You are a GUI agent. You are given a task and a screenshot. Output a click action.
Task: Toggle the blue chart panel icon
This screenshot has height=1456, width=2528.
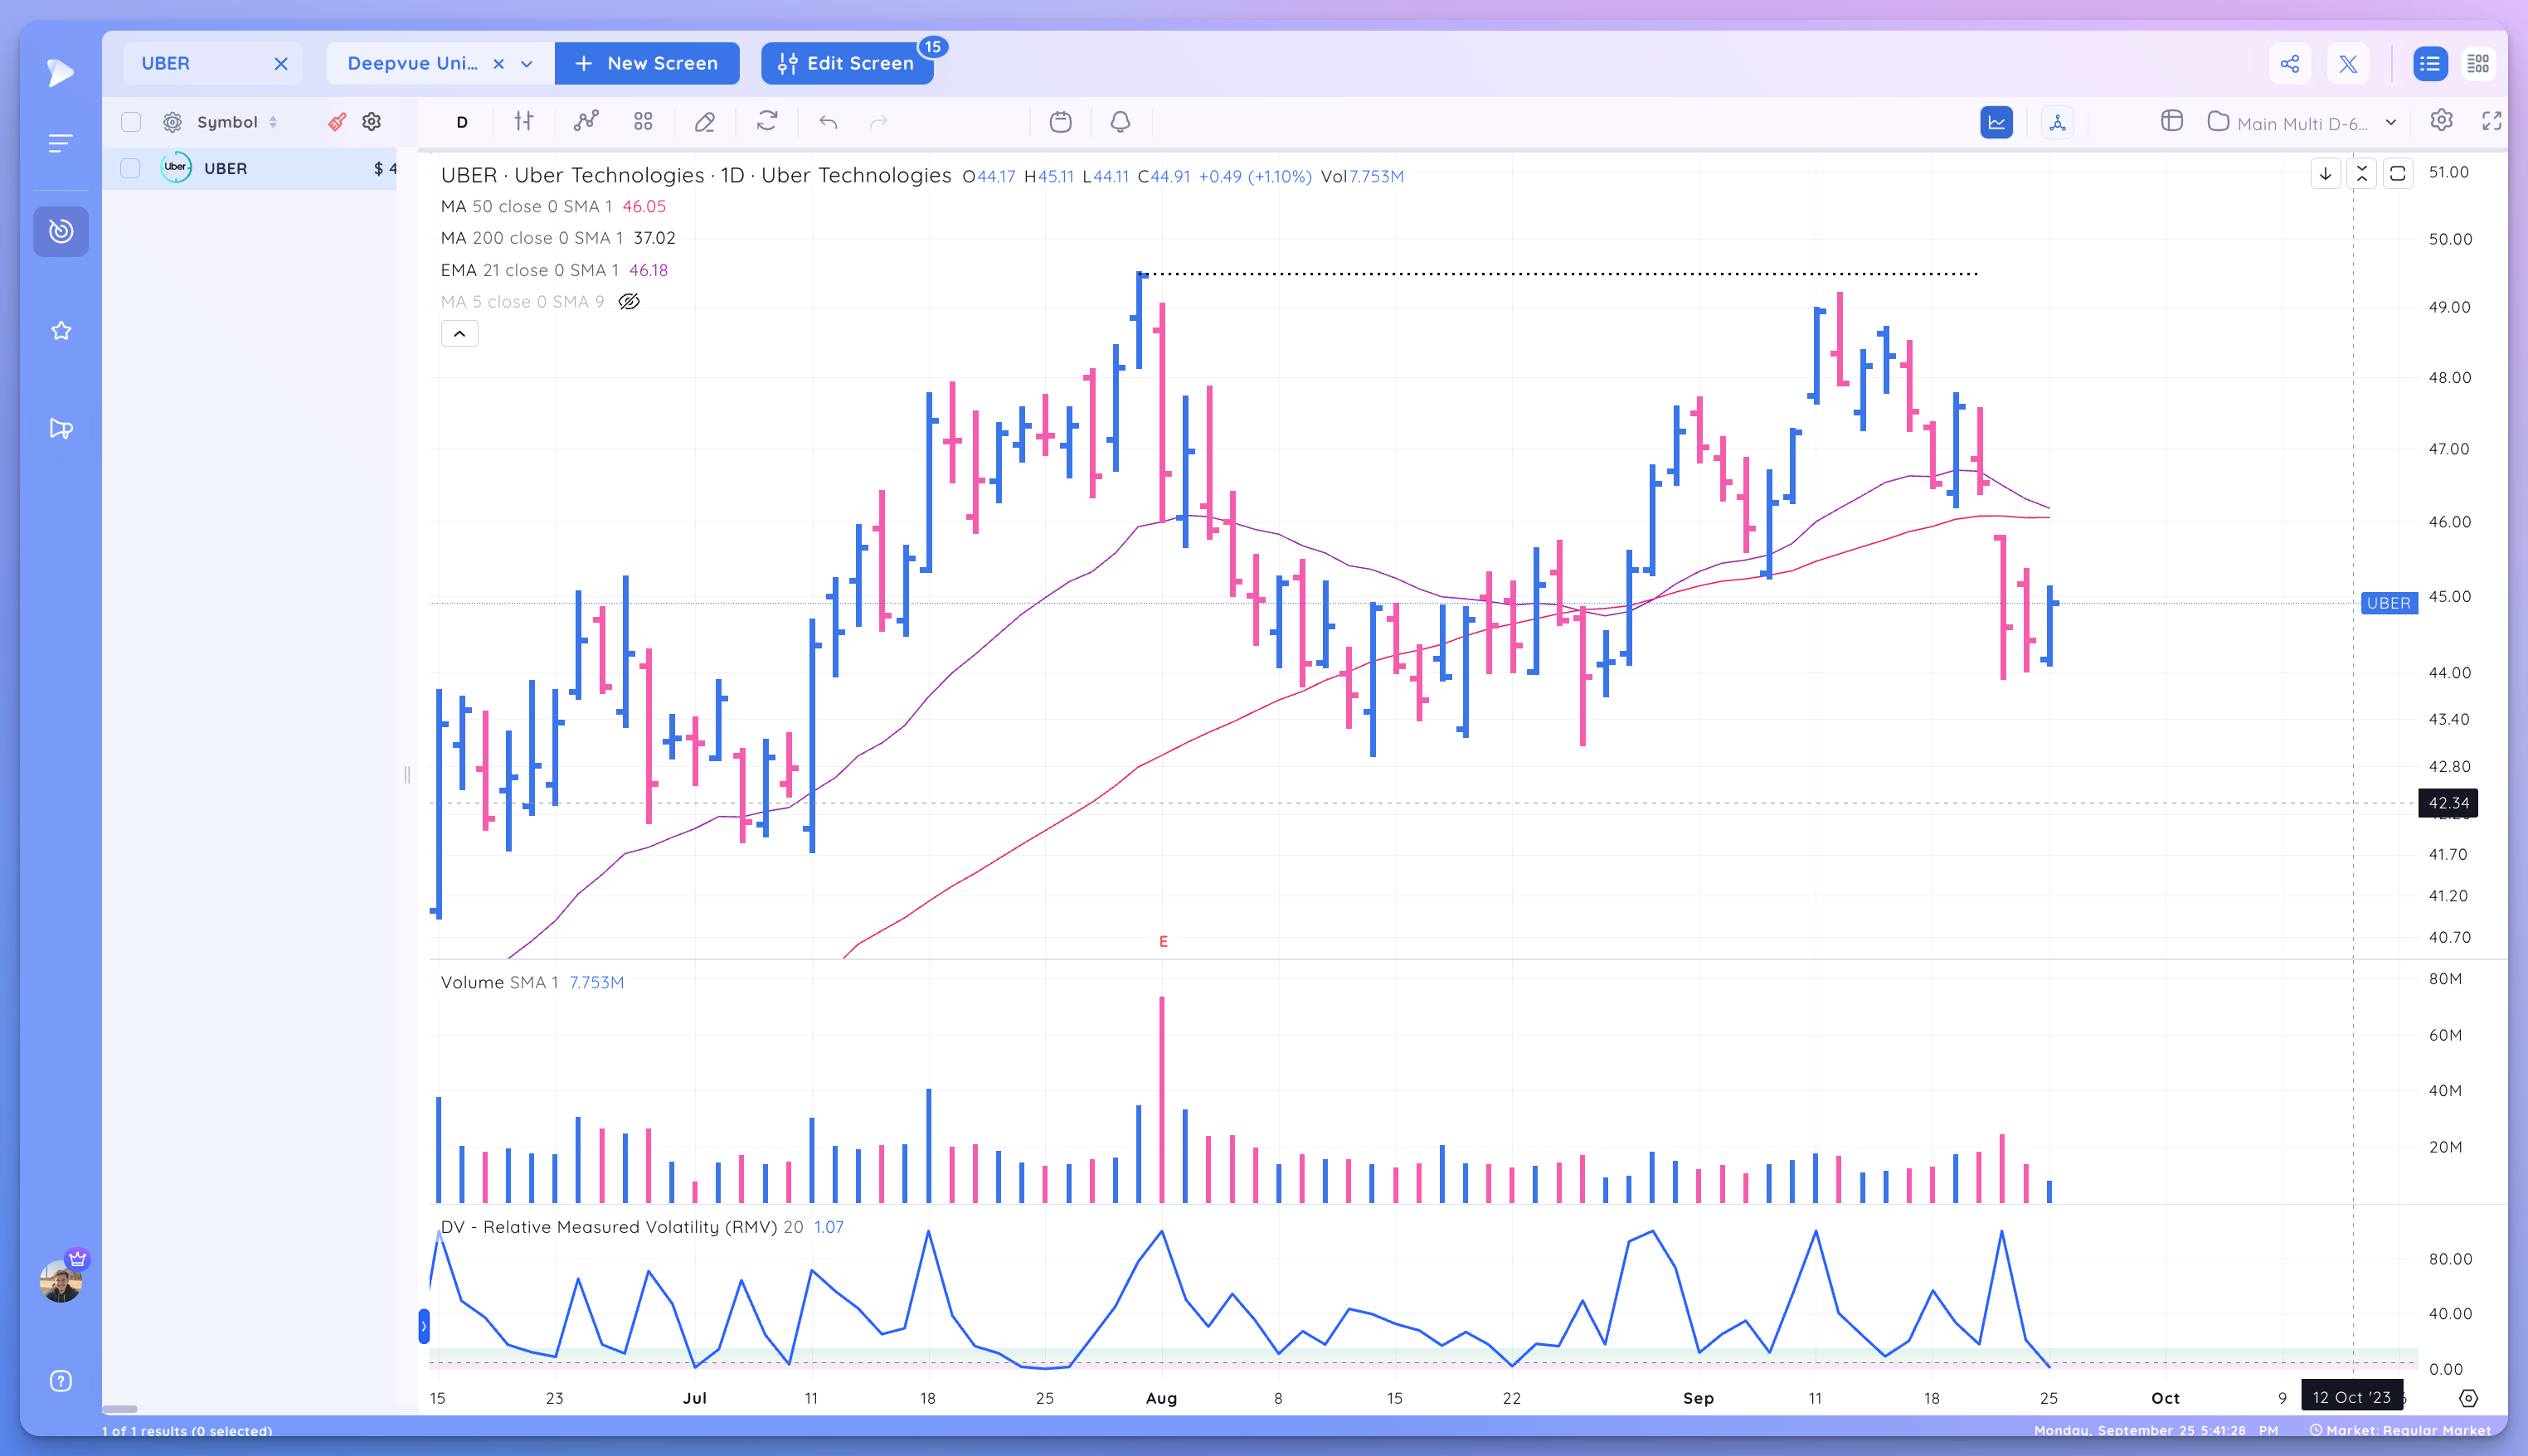(1996, 122)
